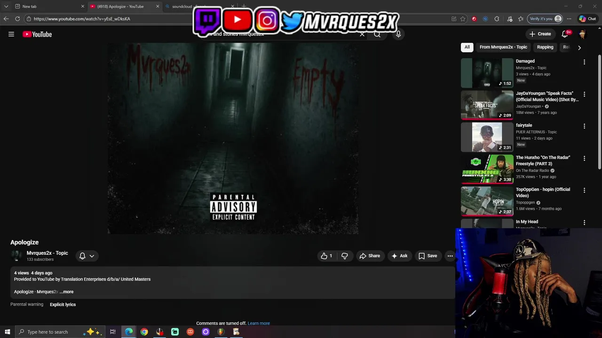Clear the YouTube search box text
This screenshot has height=338, width=602.
tap(362, 34)
